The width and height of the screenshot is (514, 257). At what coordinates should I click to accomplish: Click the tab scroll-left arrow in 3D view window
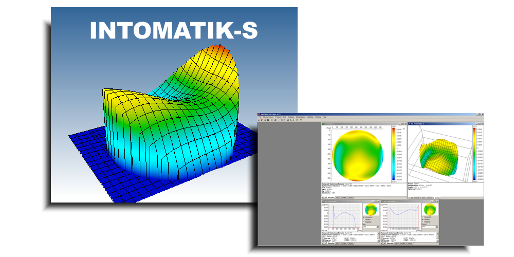(409, 198)
